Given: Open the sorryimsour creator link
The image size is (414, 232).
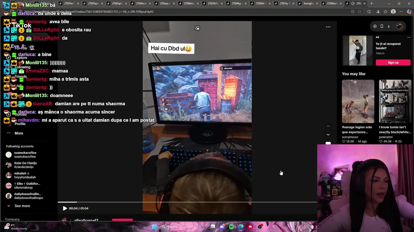Looking at the screenshot, I should tap(350, 137).
